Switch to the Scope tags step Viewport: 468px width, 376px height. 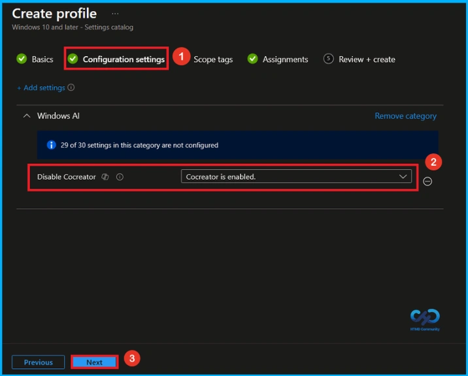click(213, 59)
